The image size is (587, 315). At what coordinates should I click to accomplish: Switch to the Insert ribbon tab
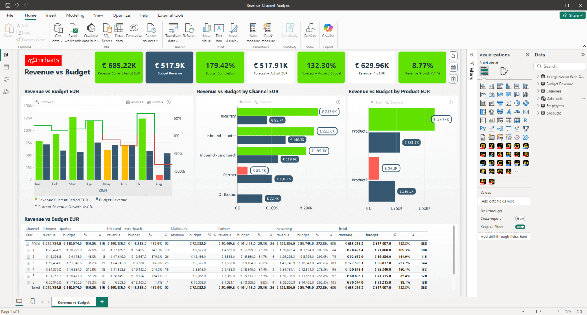(51, 15)
